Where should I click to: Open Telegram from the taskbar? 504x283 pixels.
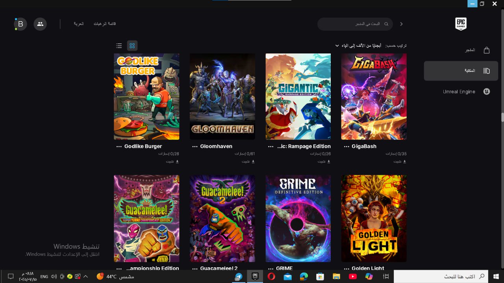[x=239, y=276]
